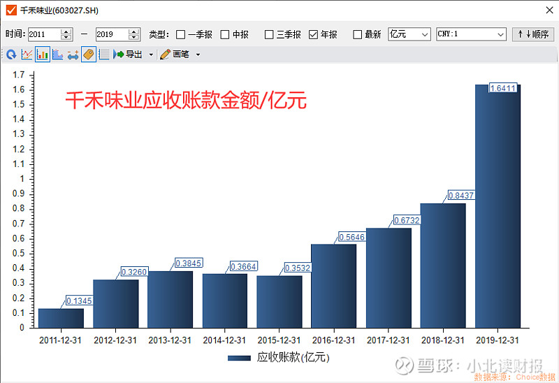The image size is (559, 383).
Task: Click the 0.5646 data label
Action: coord(352,237)
